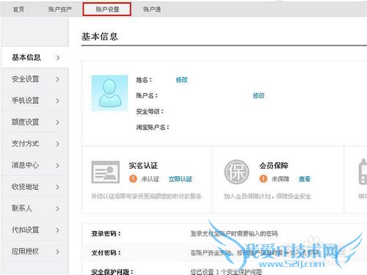Click the 会员保障 heading
The image size is (367, 275).
(x=274, y=166)
